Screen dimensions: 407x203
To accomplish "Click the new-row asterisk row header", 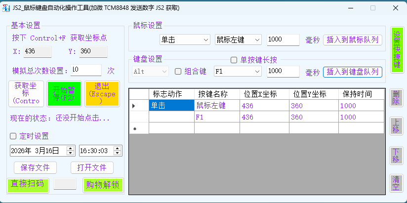I will coord(139,128).
